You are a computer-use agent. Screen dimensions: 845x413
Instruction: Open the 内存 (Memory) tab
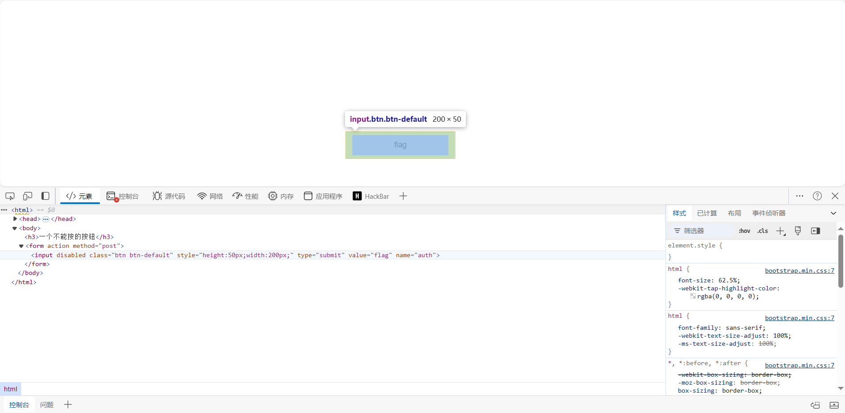tap(281, 196)
